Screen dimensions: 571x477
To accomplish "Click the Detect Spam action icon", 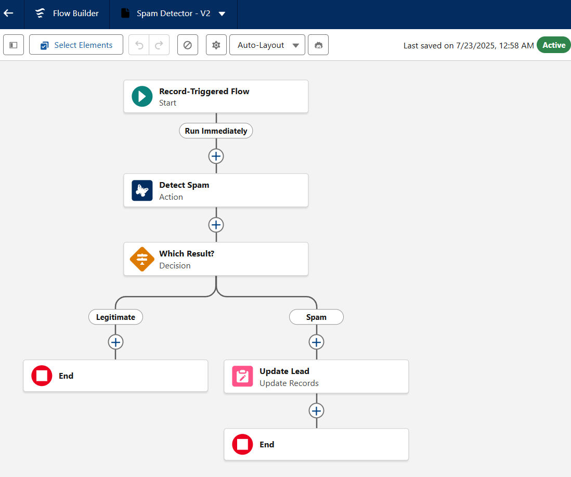I will tap(142, 190).
